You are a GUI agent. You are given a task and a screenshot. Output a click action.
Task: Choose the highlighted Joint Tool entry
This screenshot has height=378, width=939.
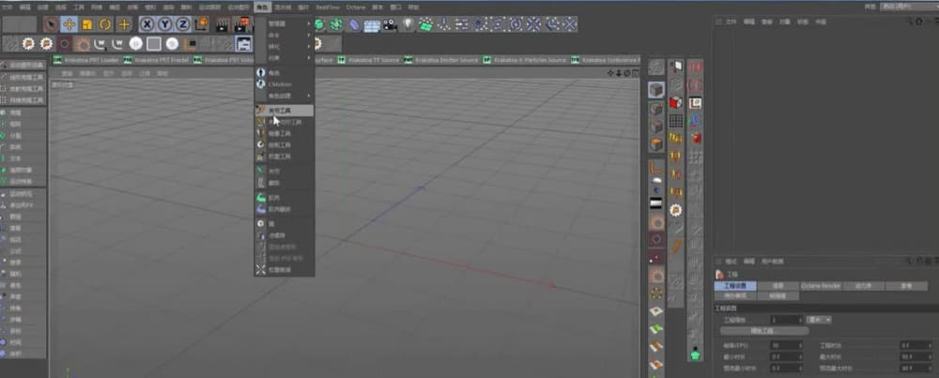coord(285,111)
